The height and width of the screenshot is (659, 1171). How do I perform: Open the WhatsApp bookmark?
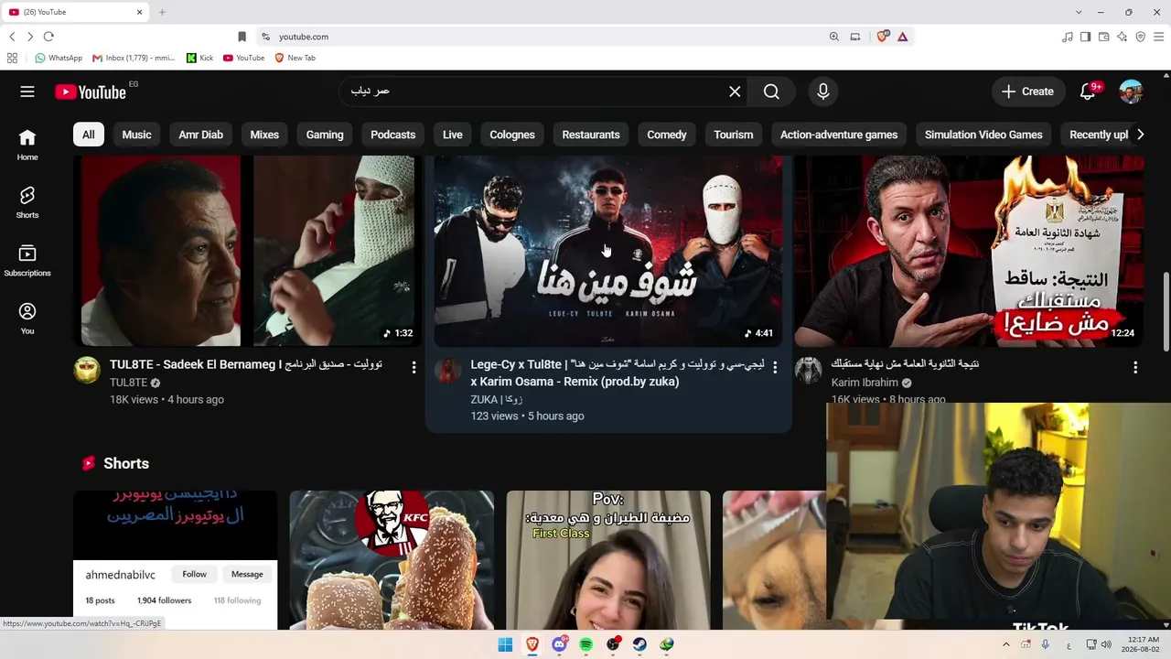tap(59, 58)
